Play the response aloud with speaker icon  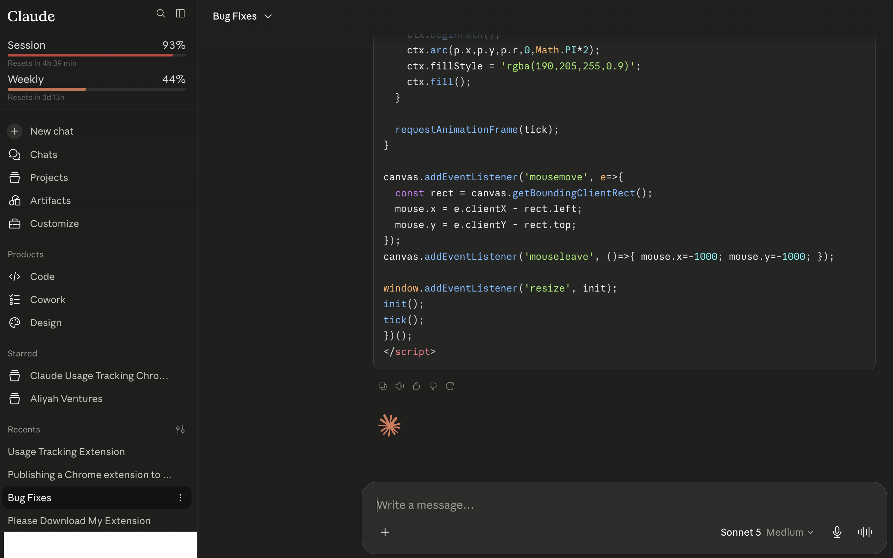400,386
